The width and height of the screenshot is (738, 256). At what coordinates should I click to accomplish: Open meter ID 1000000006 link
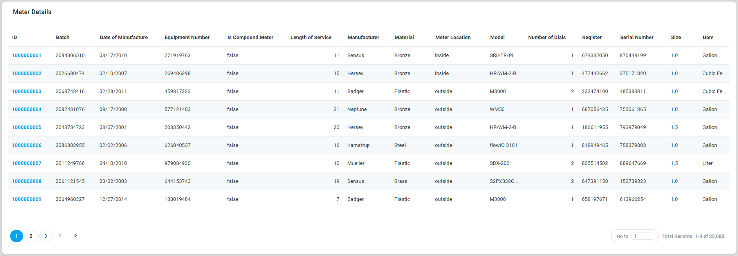point(27,145)
